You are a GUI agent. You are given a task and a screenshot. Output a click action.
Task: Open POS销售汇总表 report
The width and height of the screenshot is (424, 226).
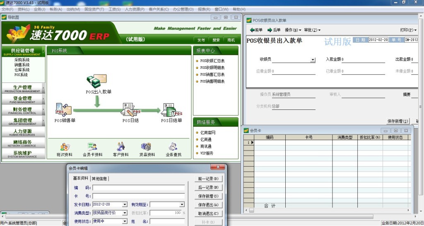(212, 74)
